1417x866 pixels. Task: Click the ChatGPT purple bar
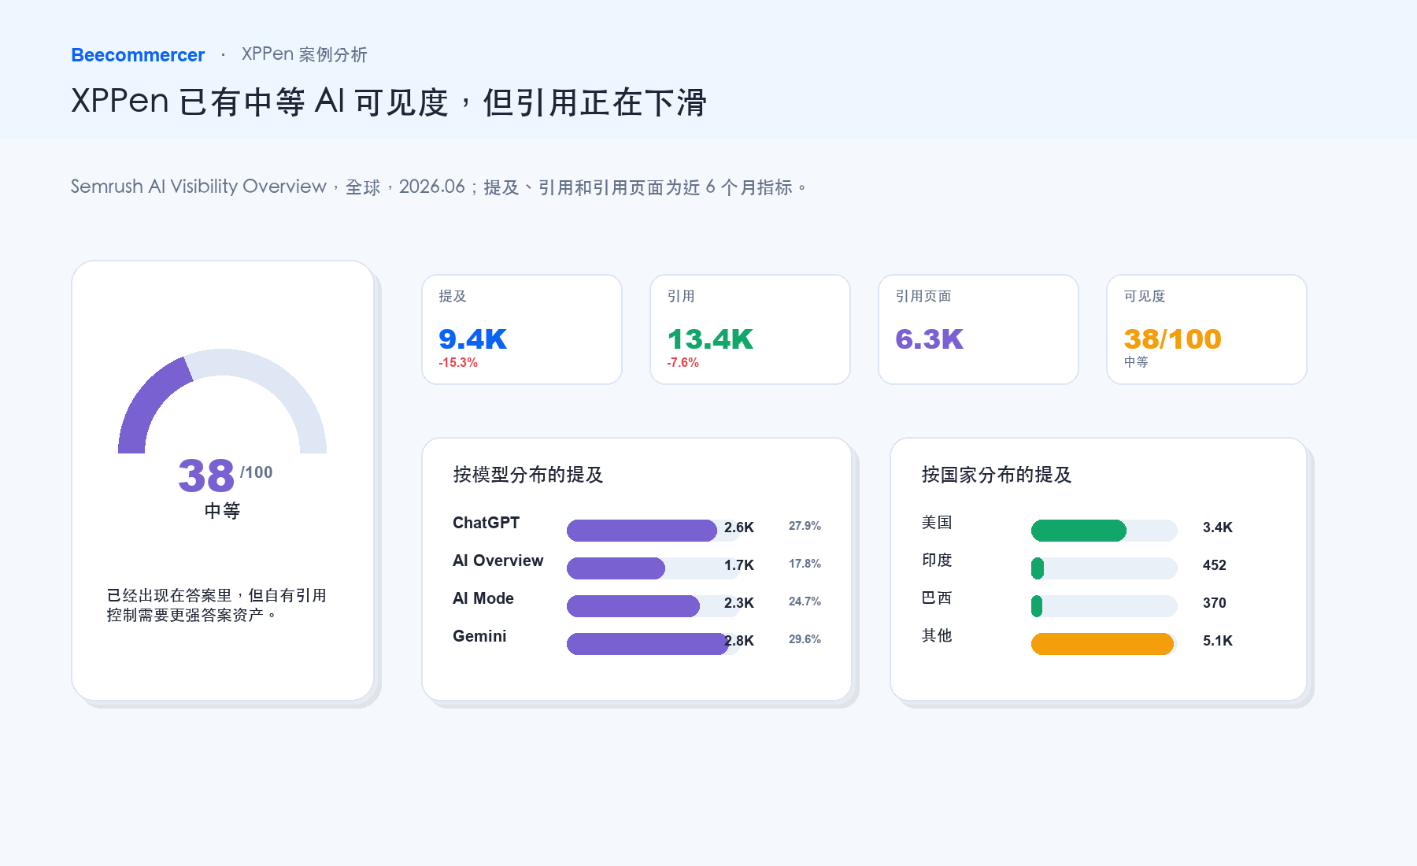[x=642, y=531]
